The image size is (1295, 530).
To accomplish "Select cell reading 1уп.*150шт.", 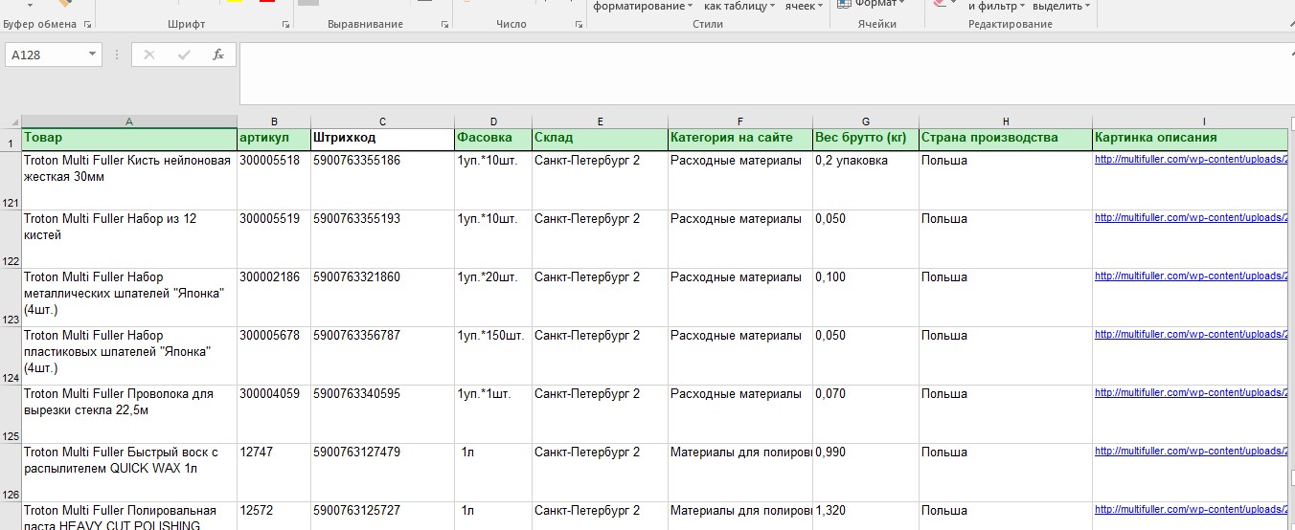I will point(493,355).
